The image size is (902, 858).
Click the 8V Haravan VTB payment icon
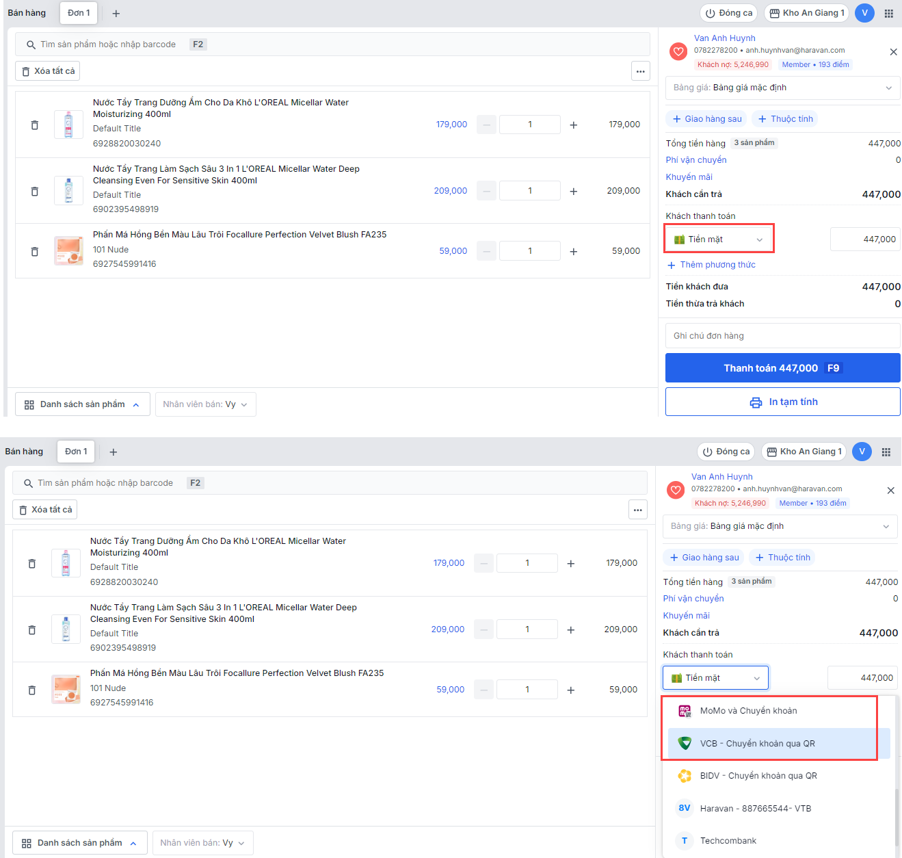685,808
